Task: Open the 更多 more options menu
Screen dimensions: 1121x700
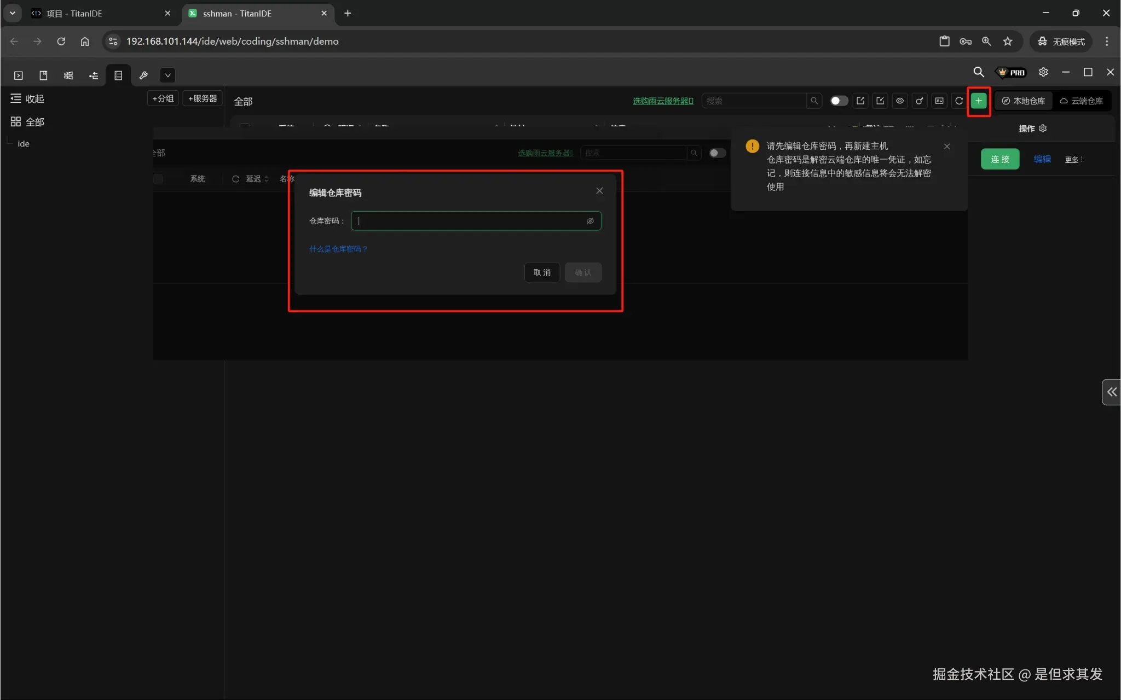Action: pyautogui.click(x=1073, y=159)
